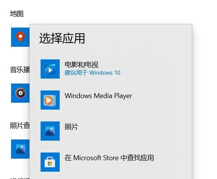
Task: Click the 选择应用 popup title
Action: click(x=62, y=38)
